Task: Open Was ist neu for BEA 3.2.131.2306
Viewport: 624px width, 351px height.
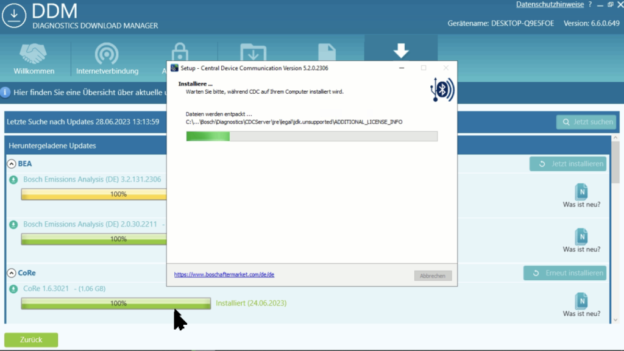Action: coord(581,196)
